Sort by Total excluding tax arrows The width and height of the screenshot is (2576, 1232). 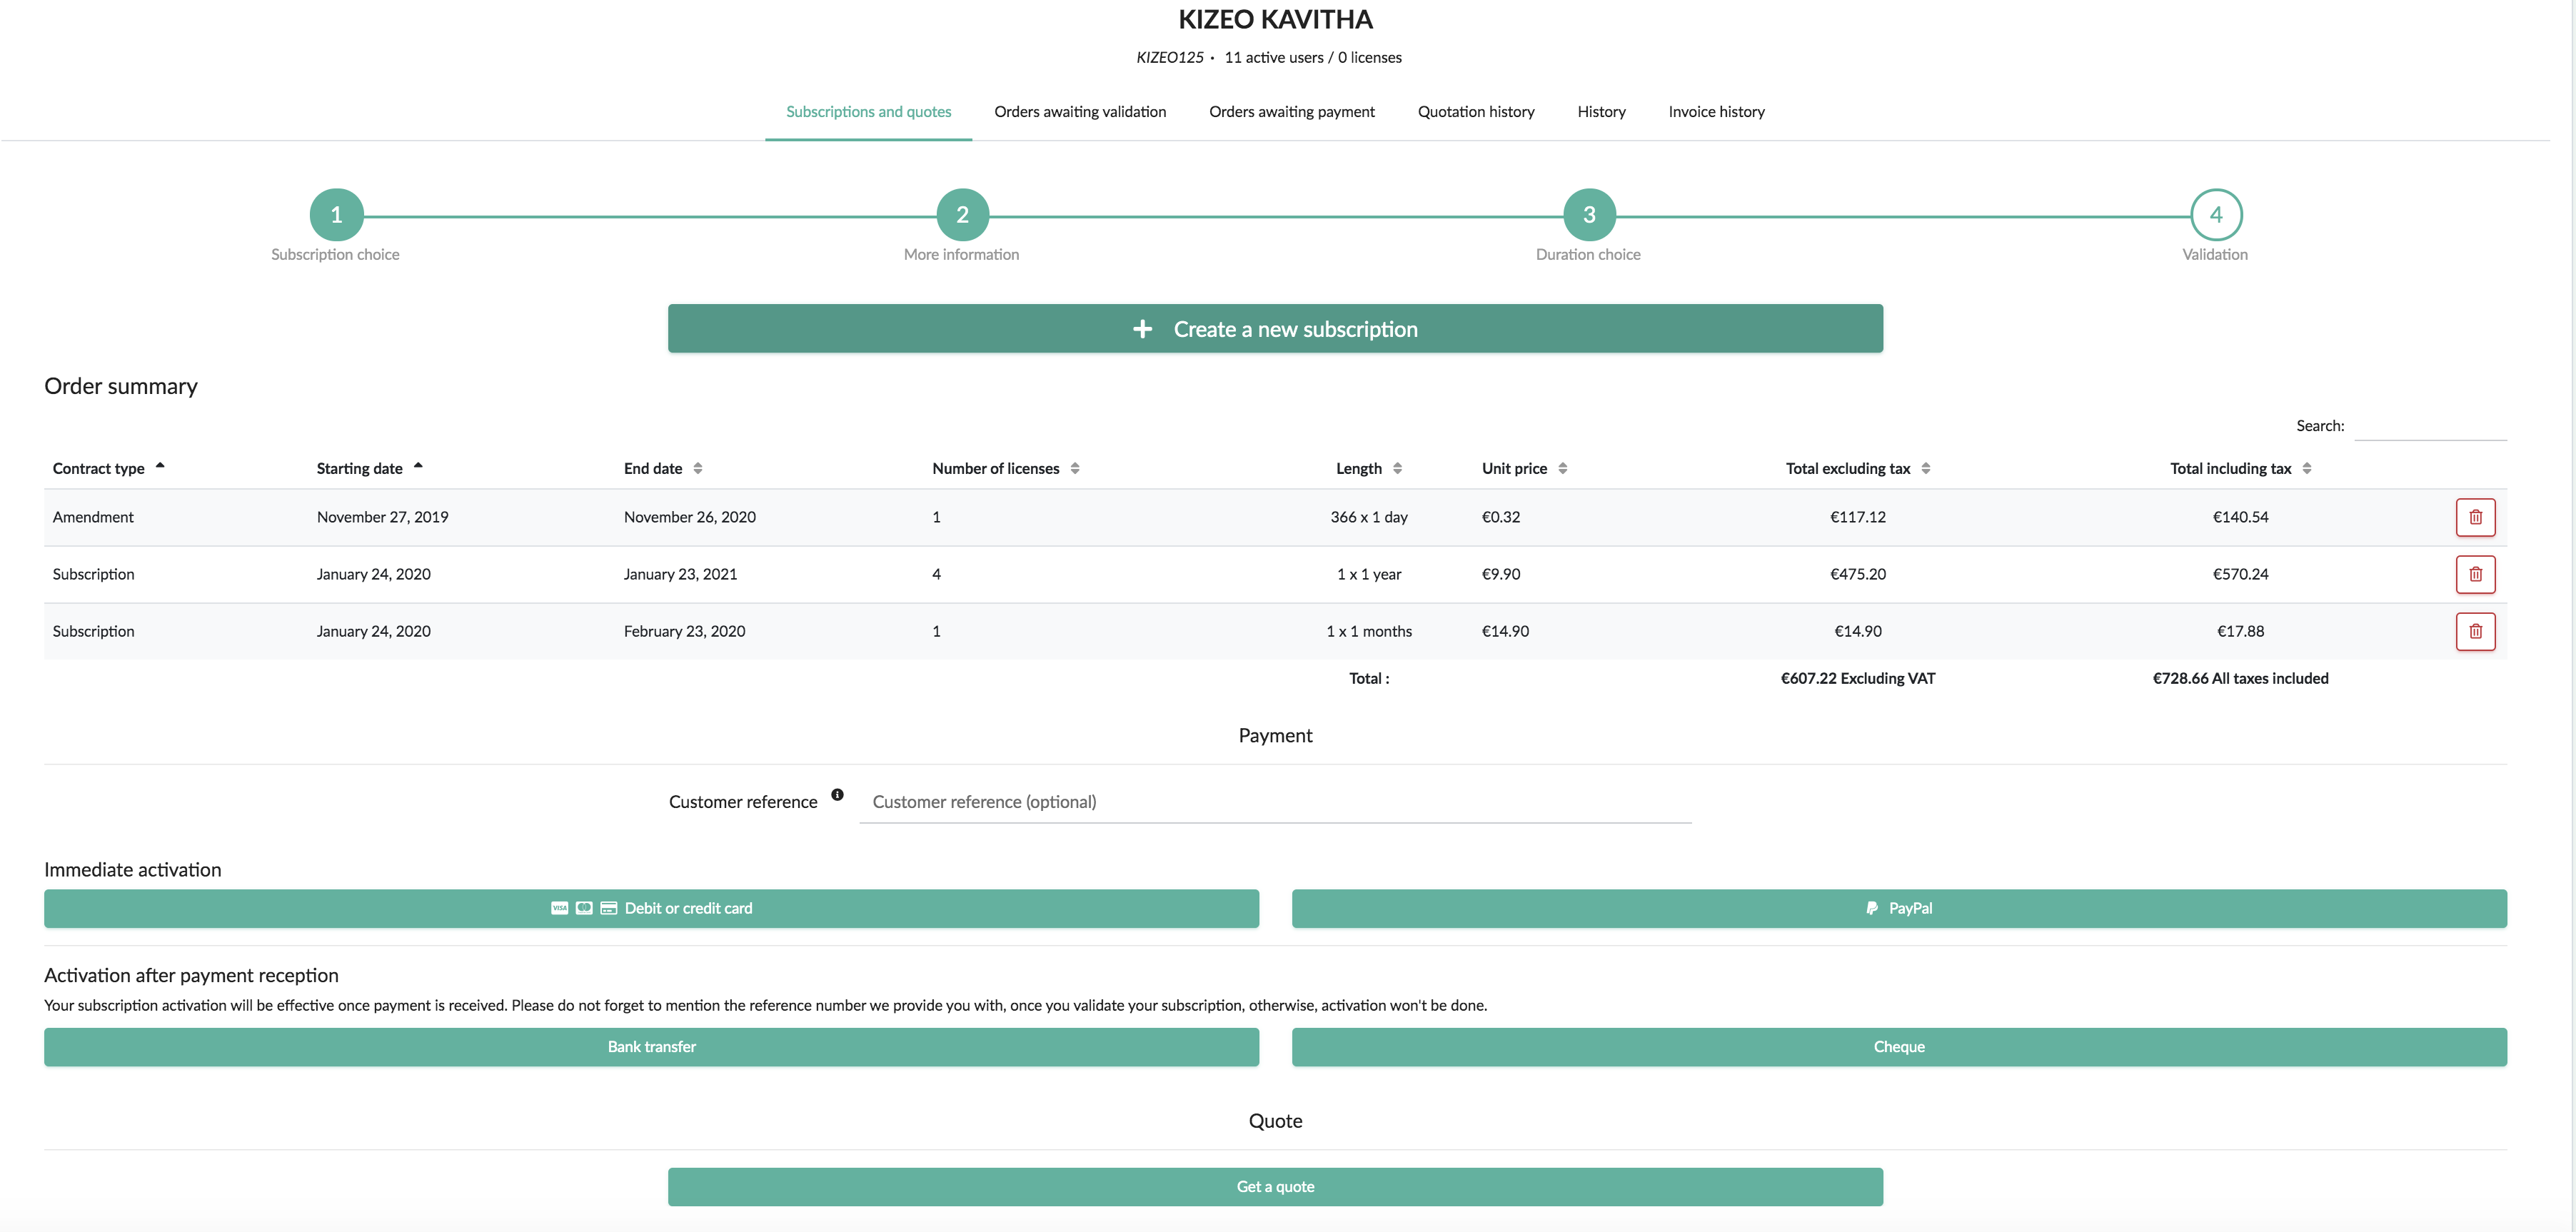(1925, 468)
